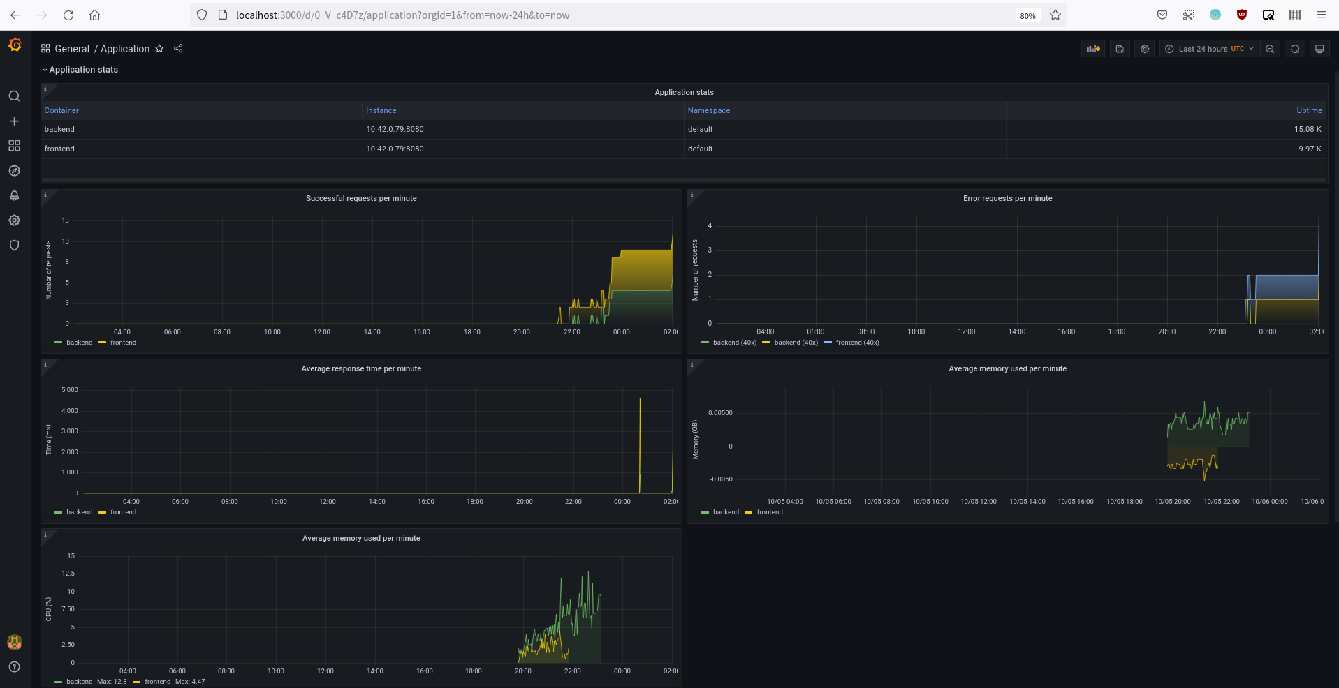Sort table by Instance column

(381, 110)
